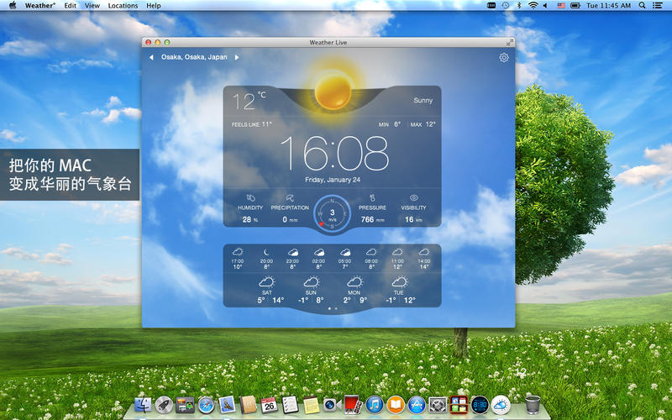Open the Help menu
Image resolution: width=672 pixels, height=420 pixels.
(x=154, y=6)
